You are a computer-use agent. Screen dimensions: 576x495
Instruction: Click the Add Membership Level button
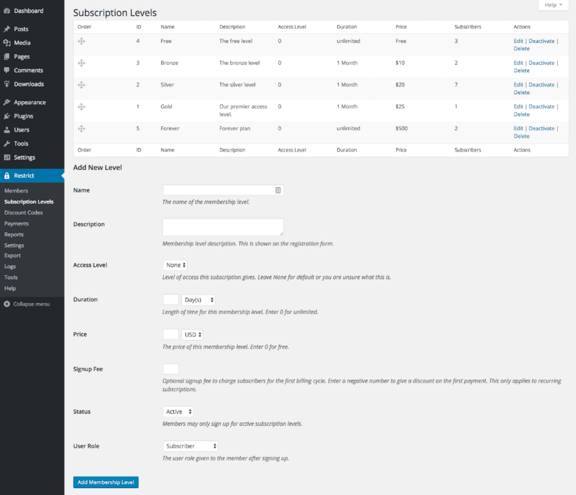pos(105,482)
